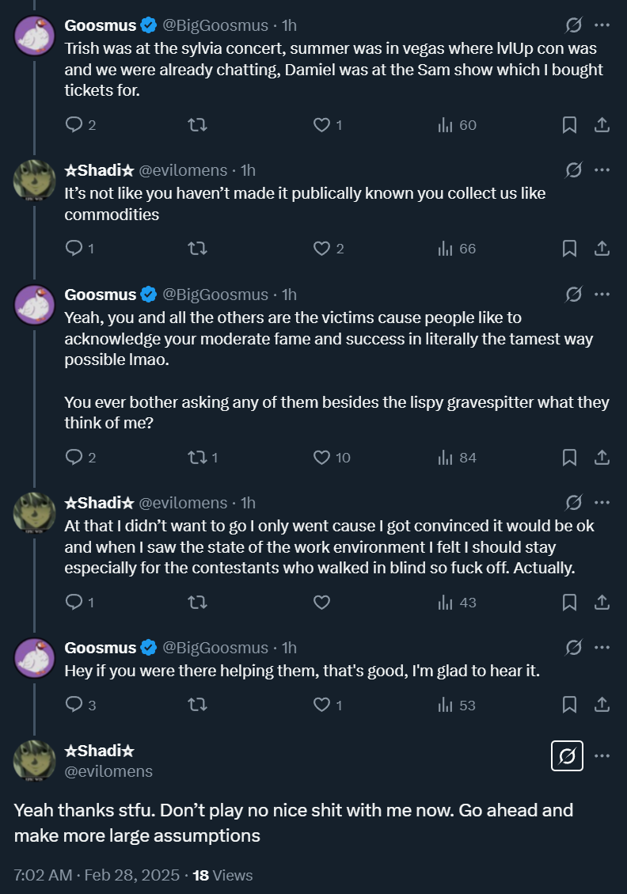Screen dimensions: 627x894
Task: Click the Grok icon on the first Goosmus tweet
Action: [x=574, y=25]
